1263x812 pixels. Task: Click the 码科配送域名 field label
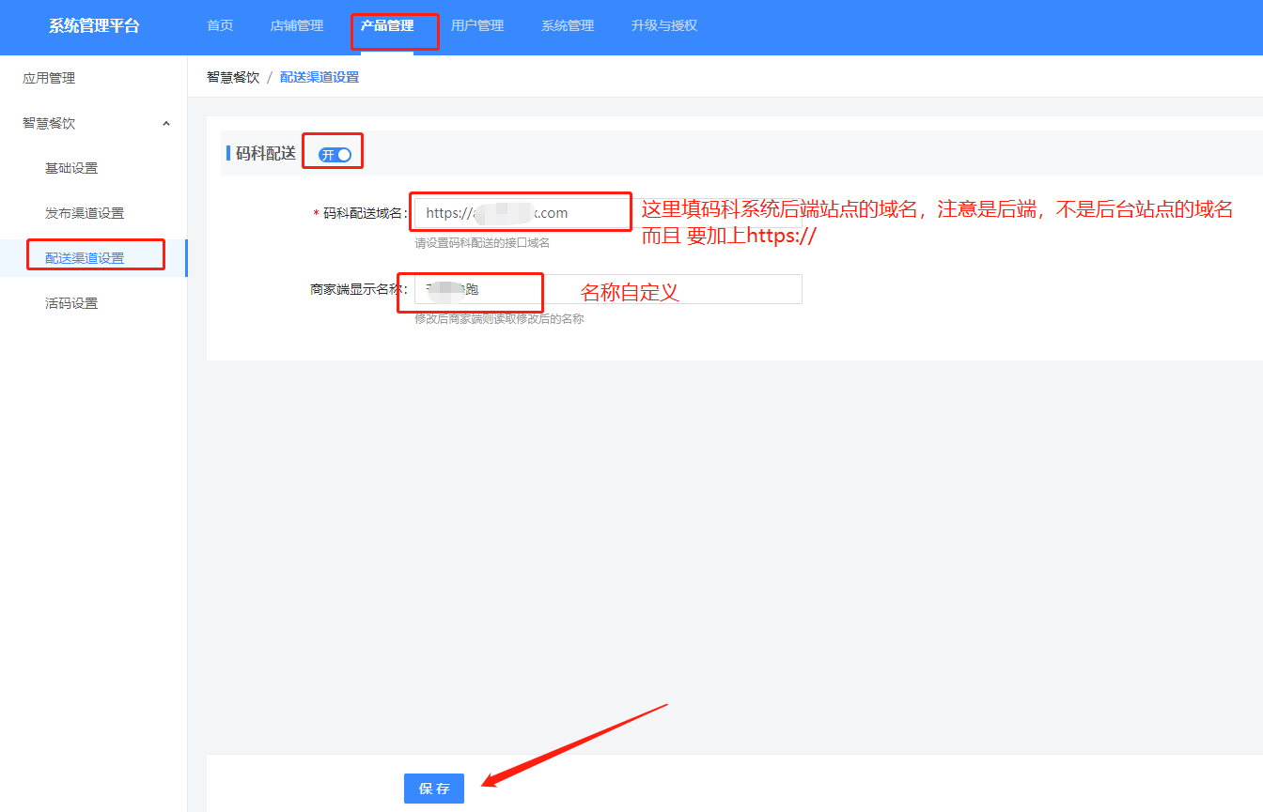tap(365, 214)
